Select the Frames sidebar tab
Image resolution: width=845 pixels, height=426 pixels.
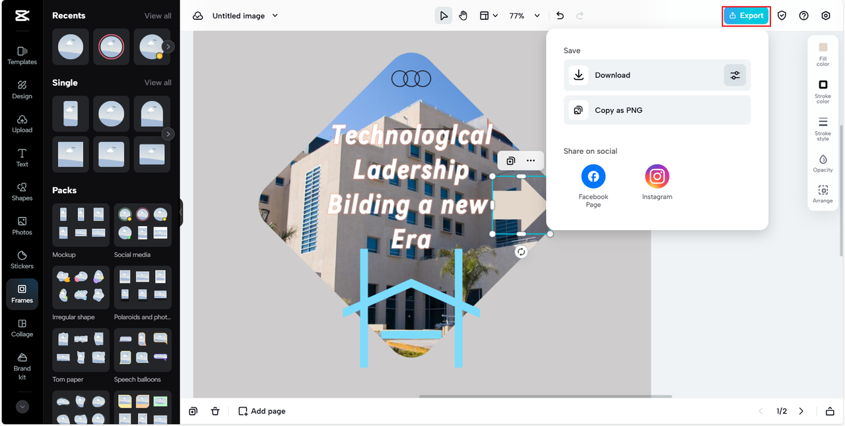point(22,294)
